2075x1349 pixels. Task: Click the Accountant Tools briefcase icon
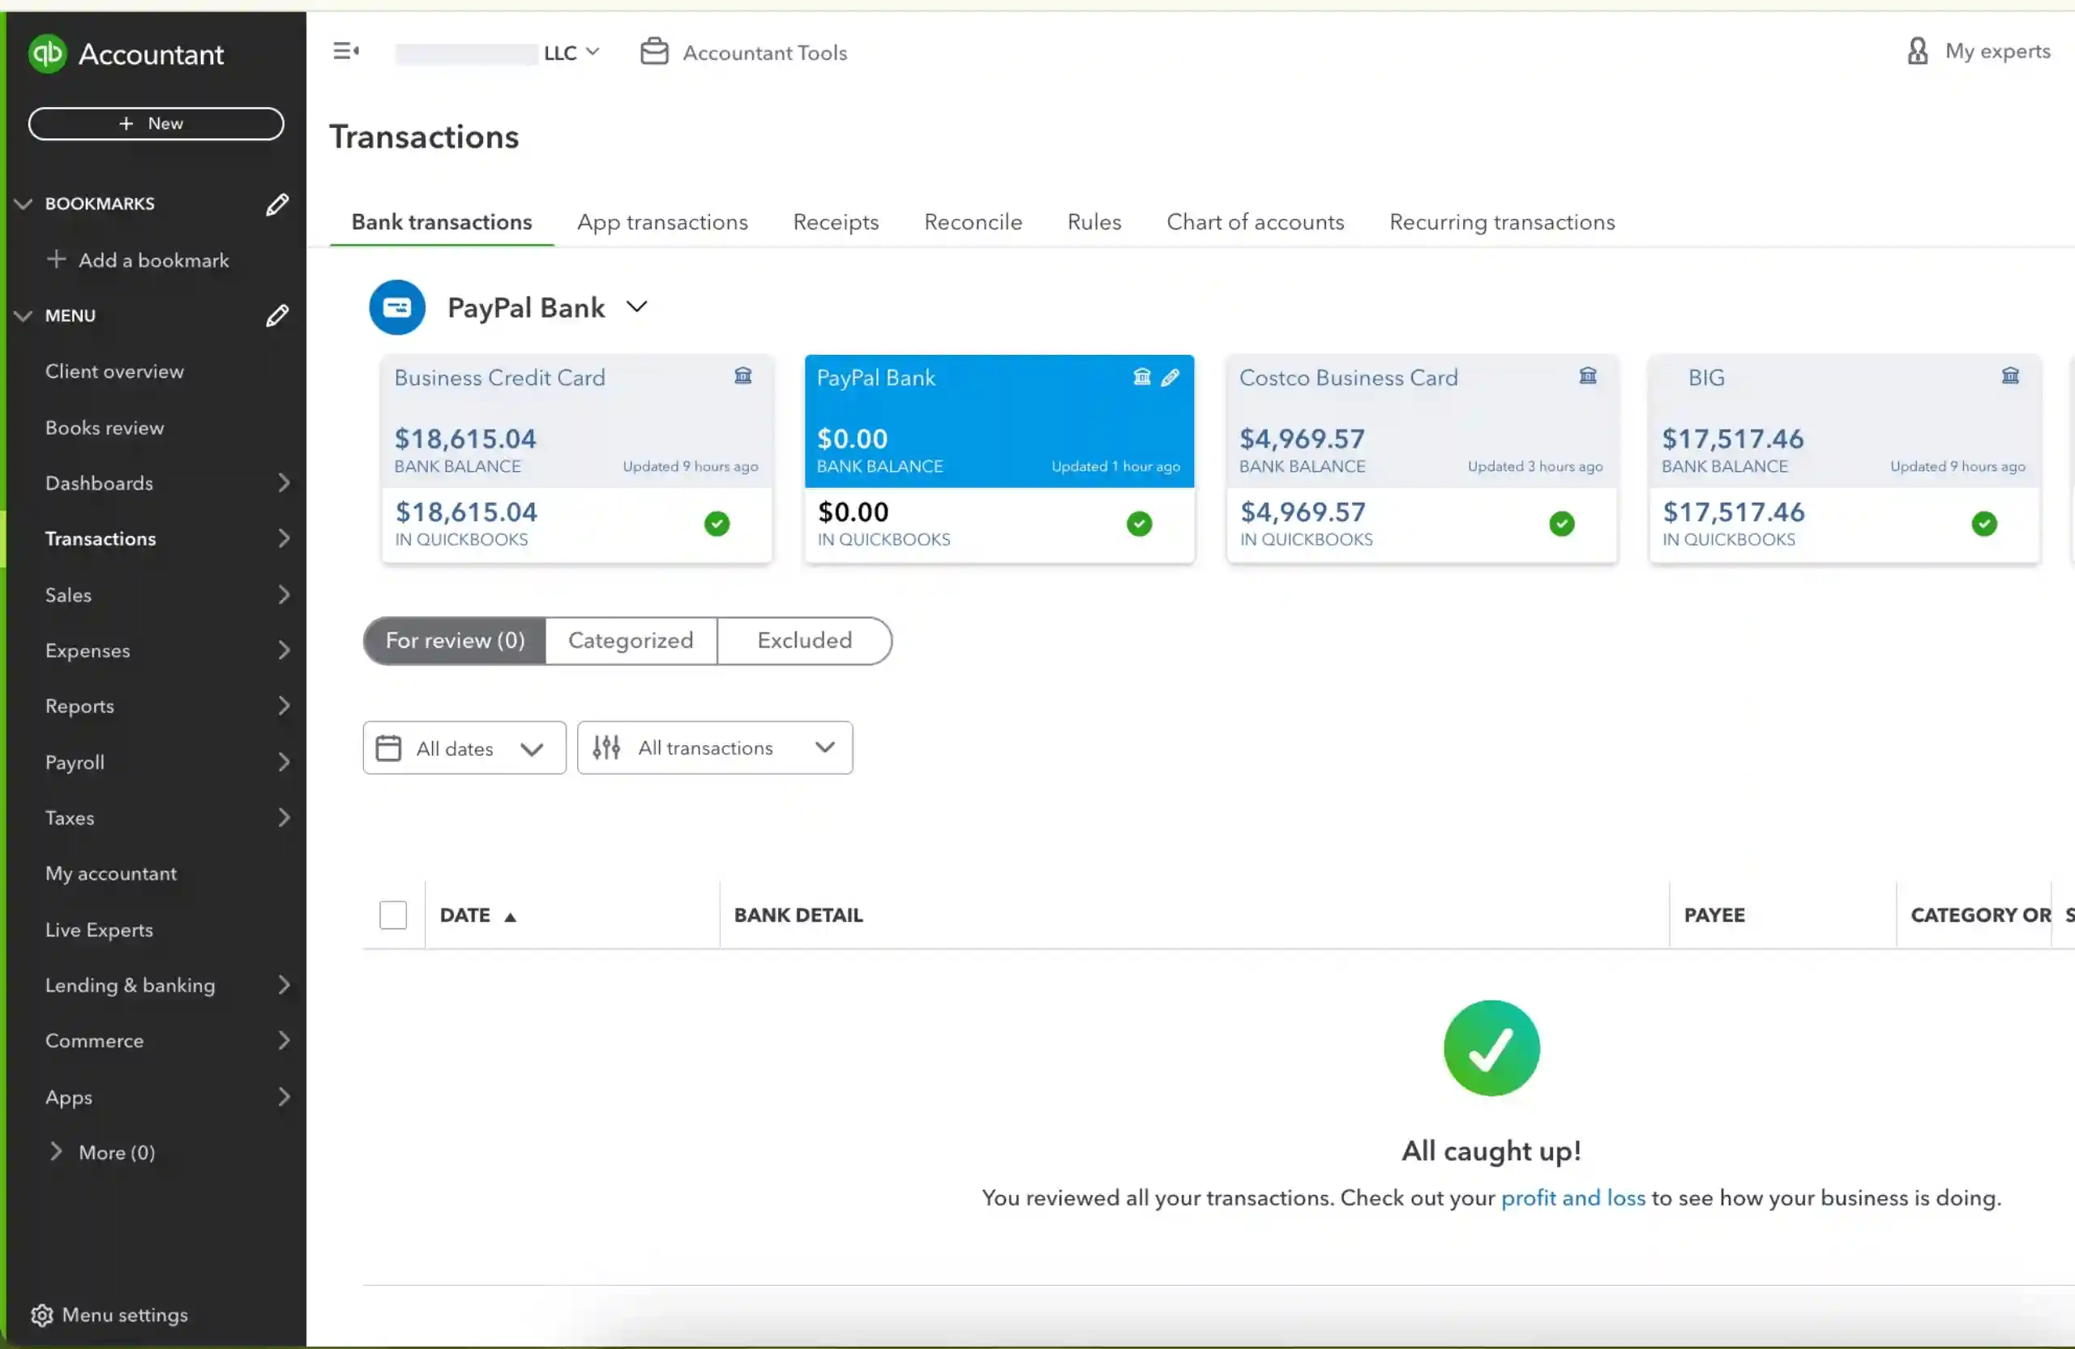[654, 51]
